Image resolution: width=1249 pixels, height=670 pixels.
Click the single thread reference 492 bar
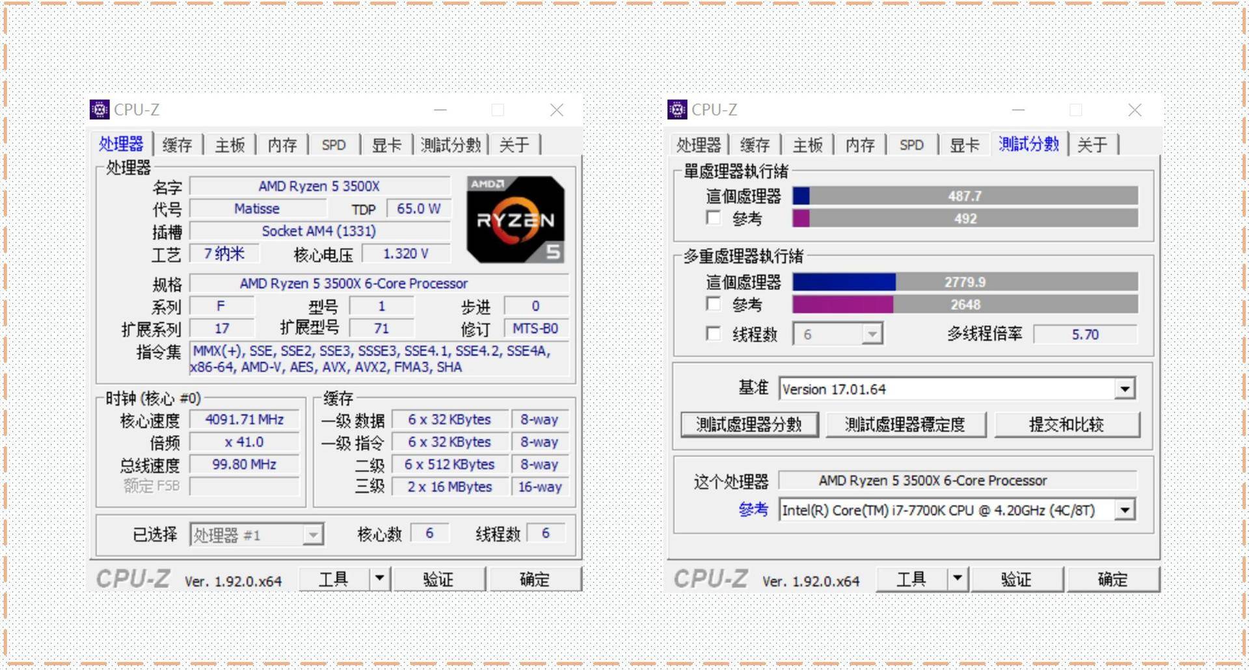click(965, 218)
